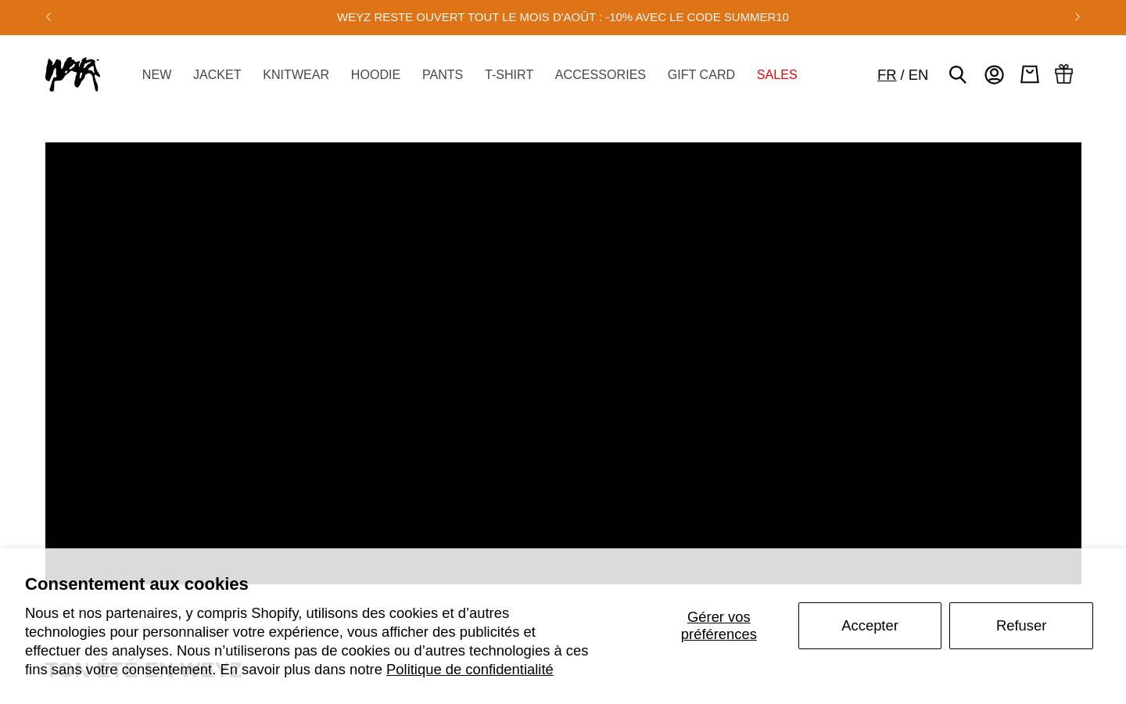Open the GIFT CARD page

(701, 75)
